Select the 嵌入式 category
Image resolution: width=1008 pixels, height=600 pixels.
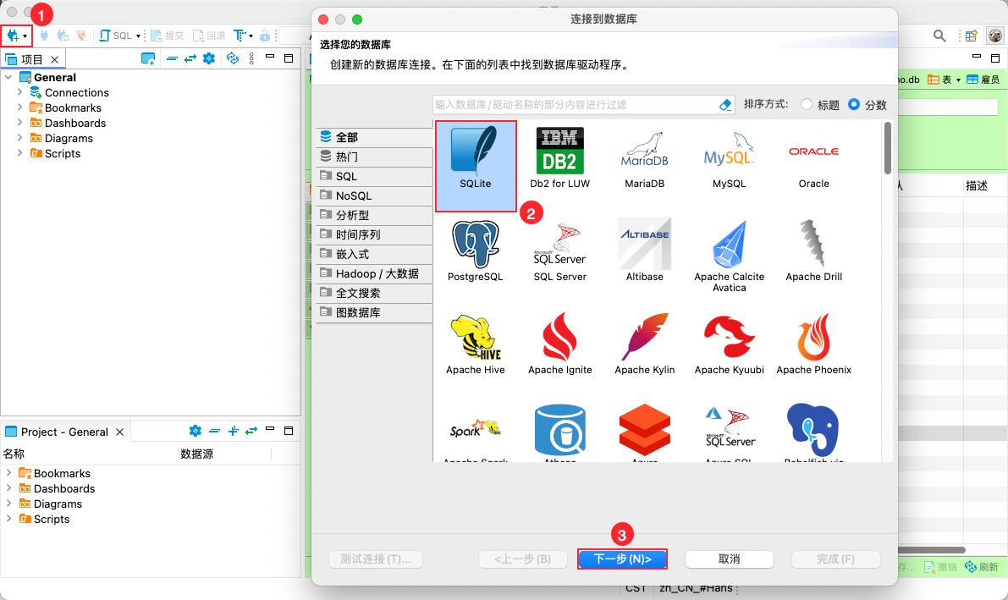(374, 254)
